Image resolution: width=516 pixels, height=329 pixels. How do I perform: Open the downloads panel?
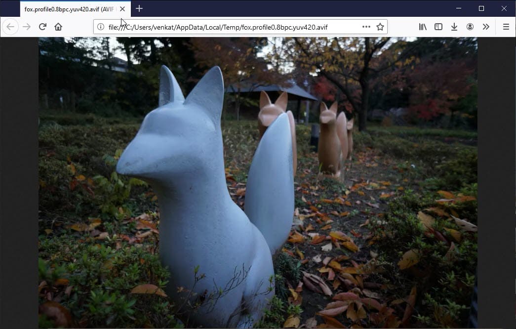(454, 27)
